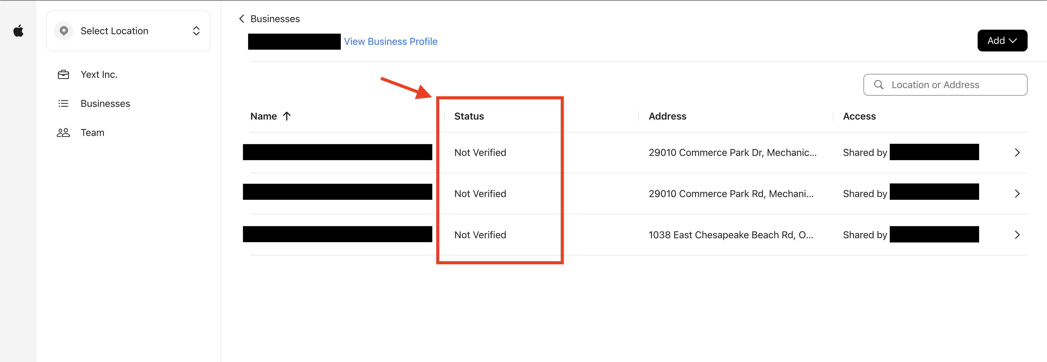Screen dimensions: 1047x362
Task: Expand the Add button dropdown
Action: (x=1002, y=41)
